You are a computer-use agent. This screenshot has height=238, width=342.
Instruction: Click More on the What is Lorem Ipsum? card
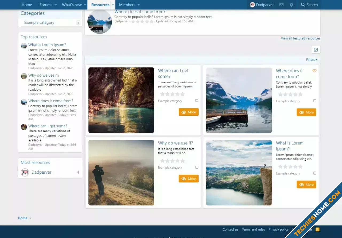306,185
